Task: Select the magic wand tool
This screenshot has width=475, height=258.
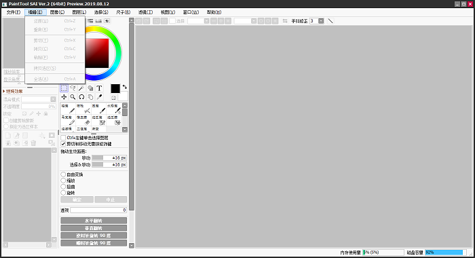Action: pyautogui.click(x=81, y=88)
